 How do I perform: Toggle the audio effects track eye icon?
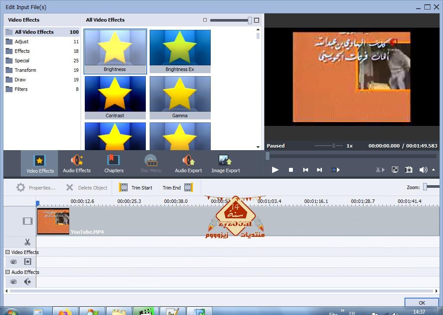point(13,282)
